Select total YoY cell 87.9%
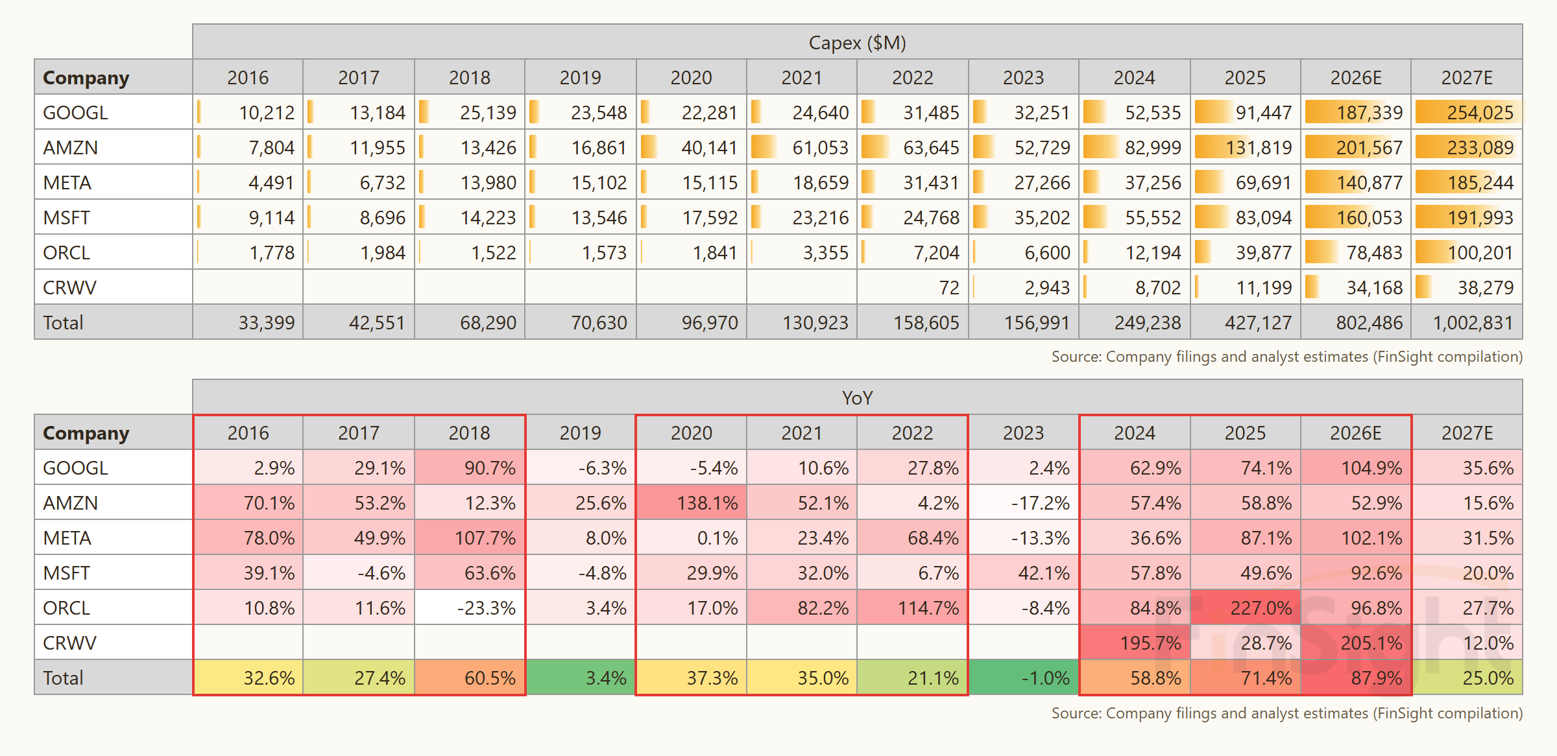Screen dimensions: 1557x756 pos(1356,678)
